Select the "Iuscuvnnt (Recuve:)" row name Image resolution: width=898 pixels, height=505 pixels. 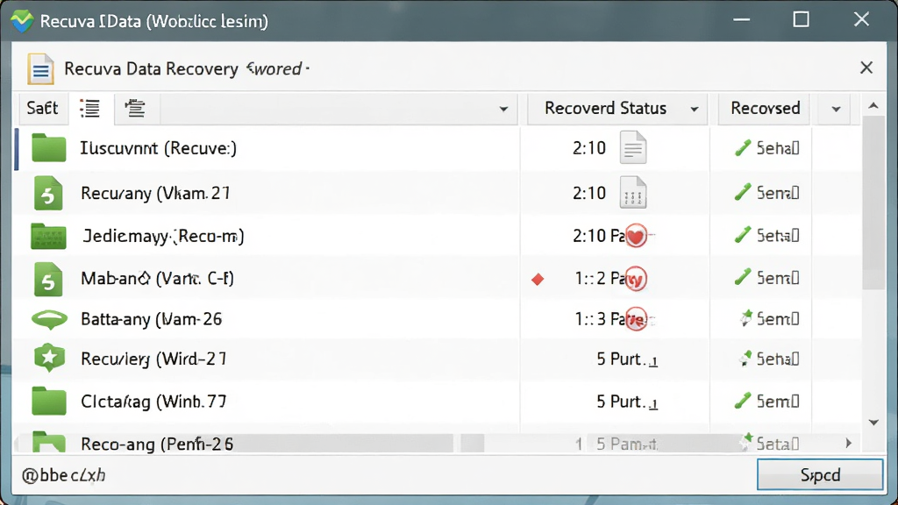(158, 148)
